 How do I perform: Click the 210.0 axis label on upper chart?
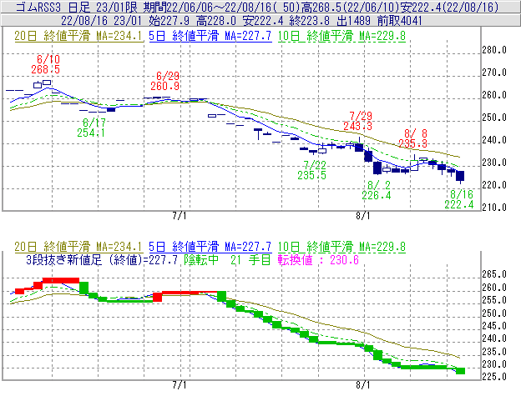(494, 208)
